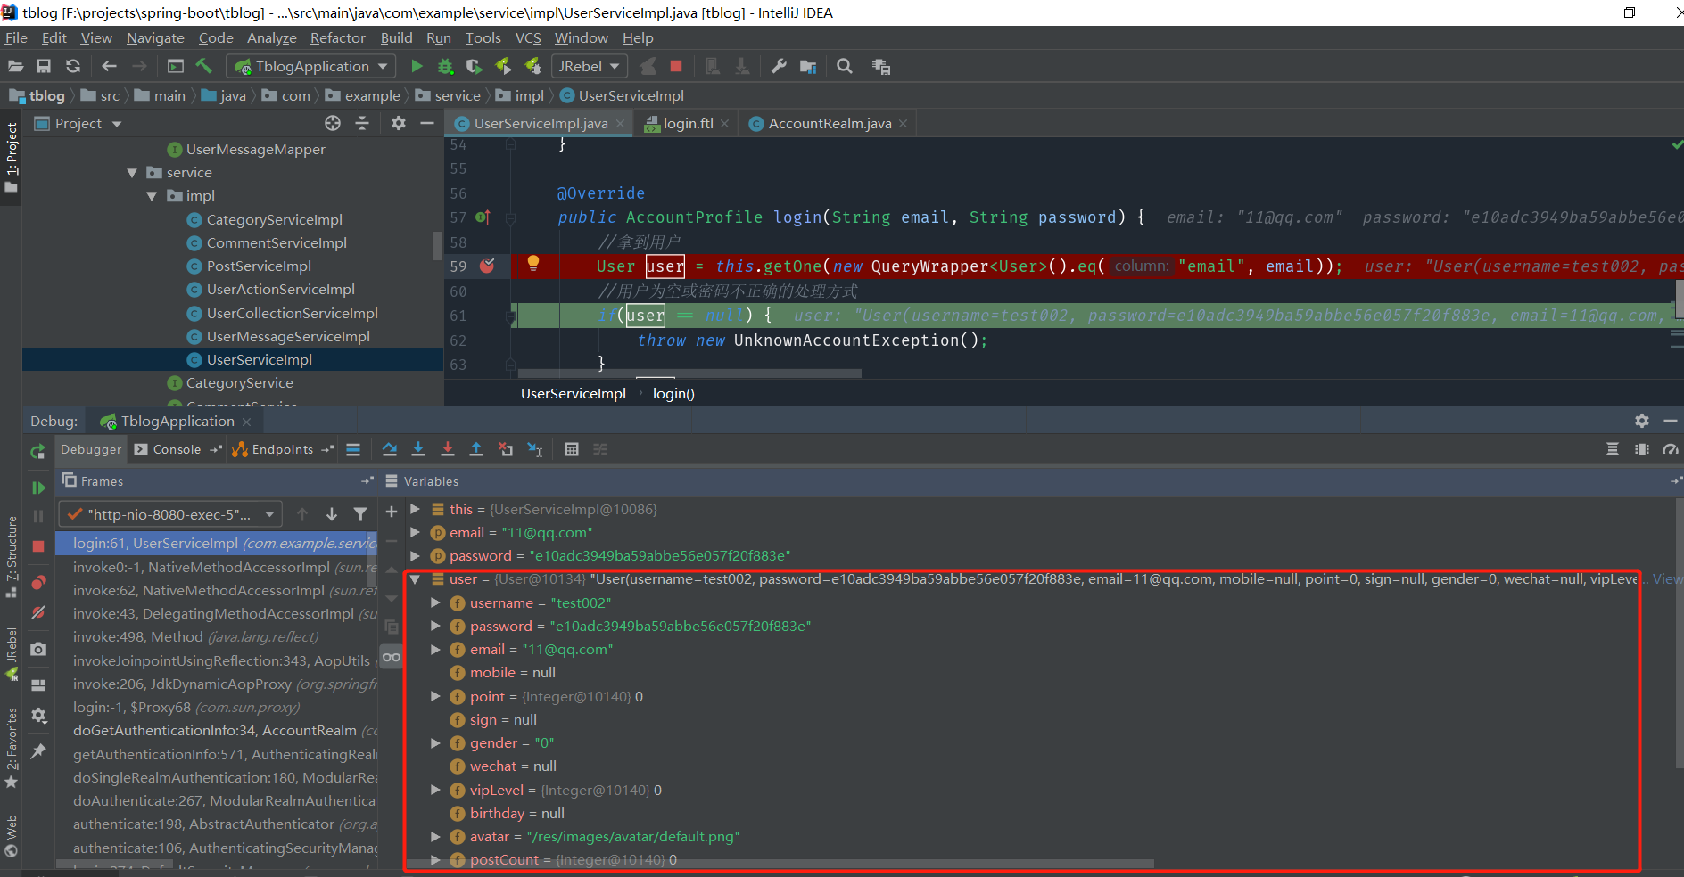Toggle Mute Breakpoints in debug sidebar
Image resolution: width=1684 pixels, height=877 pixels.
(37, 612)
